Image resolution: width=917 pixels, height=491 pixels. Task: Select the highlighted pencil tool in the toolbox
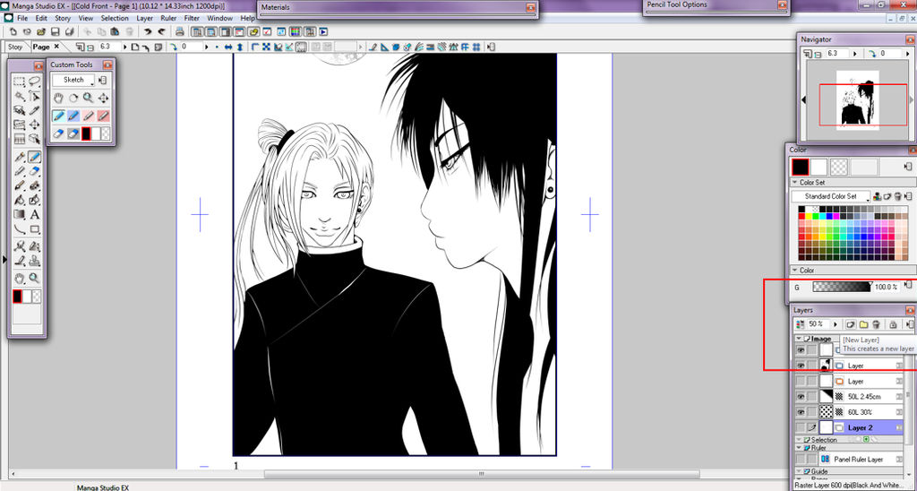tap(35, 157)
